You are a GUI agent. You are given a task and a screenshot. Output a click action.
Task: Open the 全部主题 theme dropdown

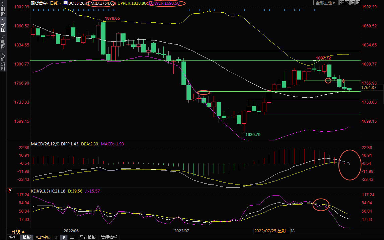coord(325,3)
